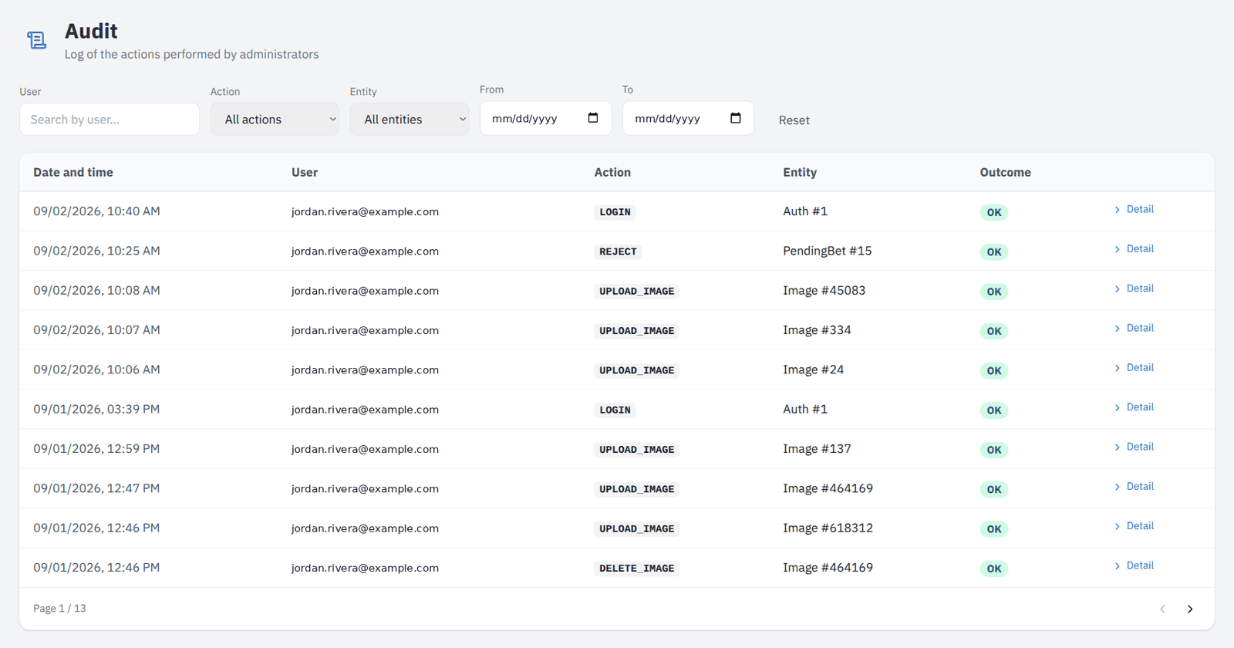This screenshot has width=1234, height=648.
Task: Open the To date calendar picker icon
Action: click(736, 118)
